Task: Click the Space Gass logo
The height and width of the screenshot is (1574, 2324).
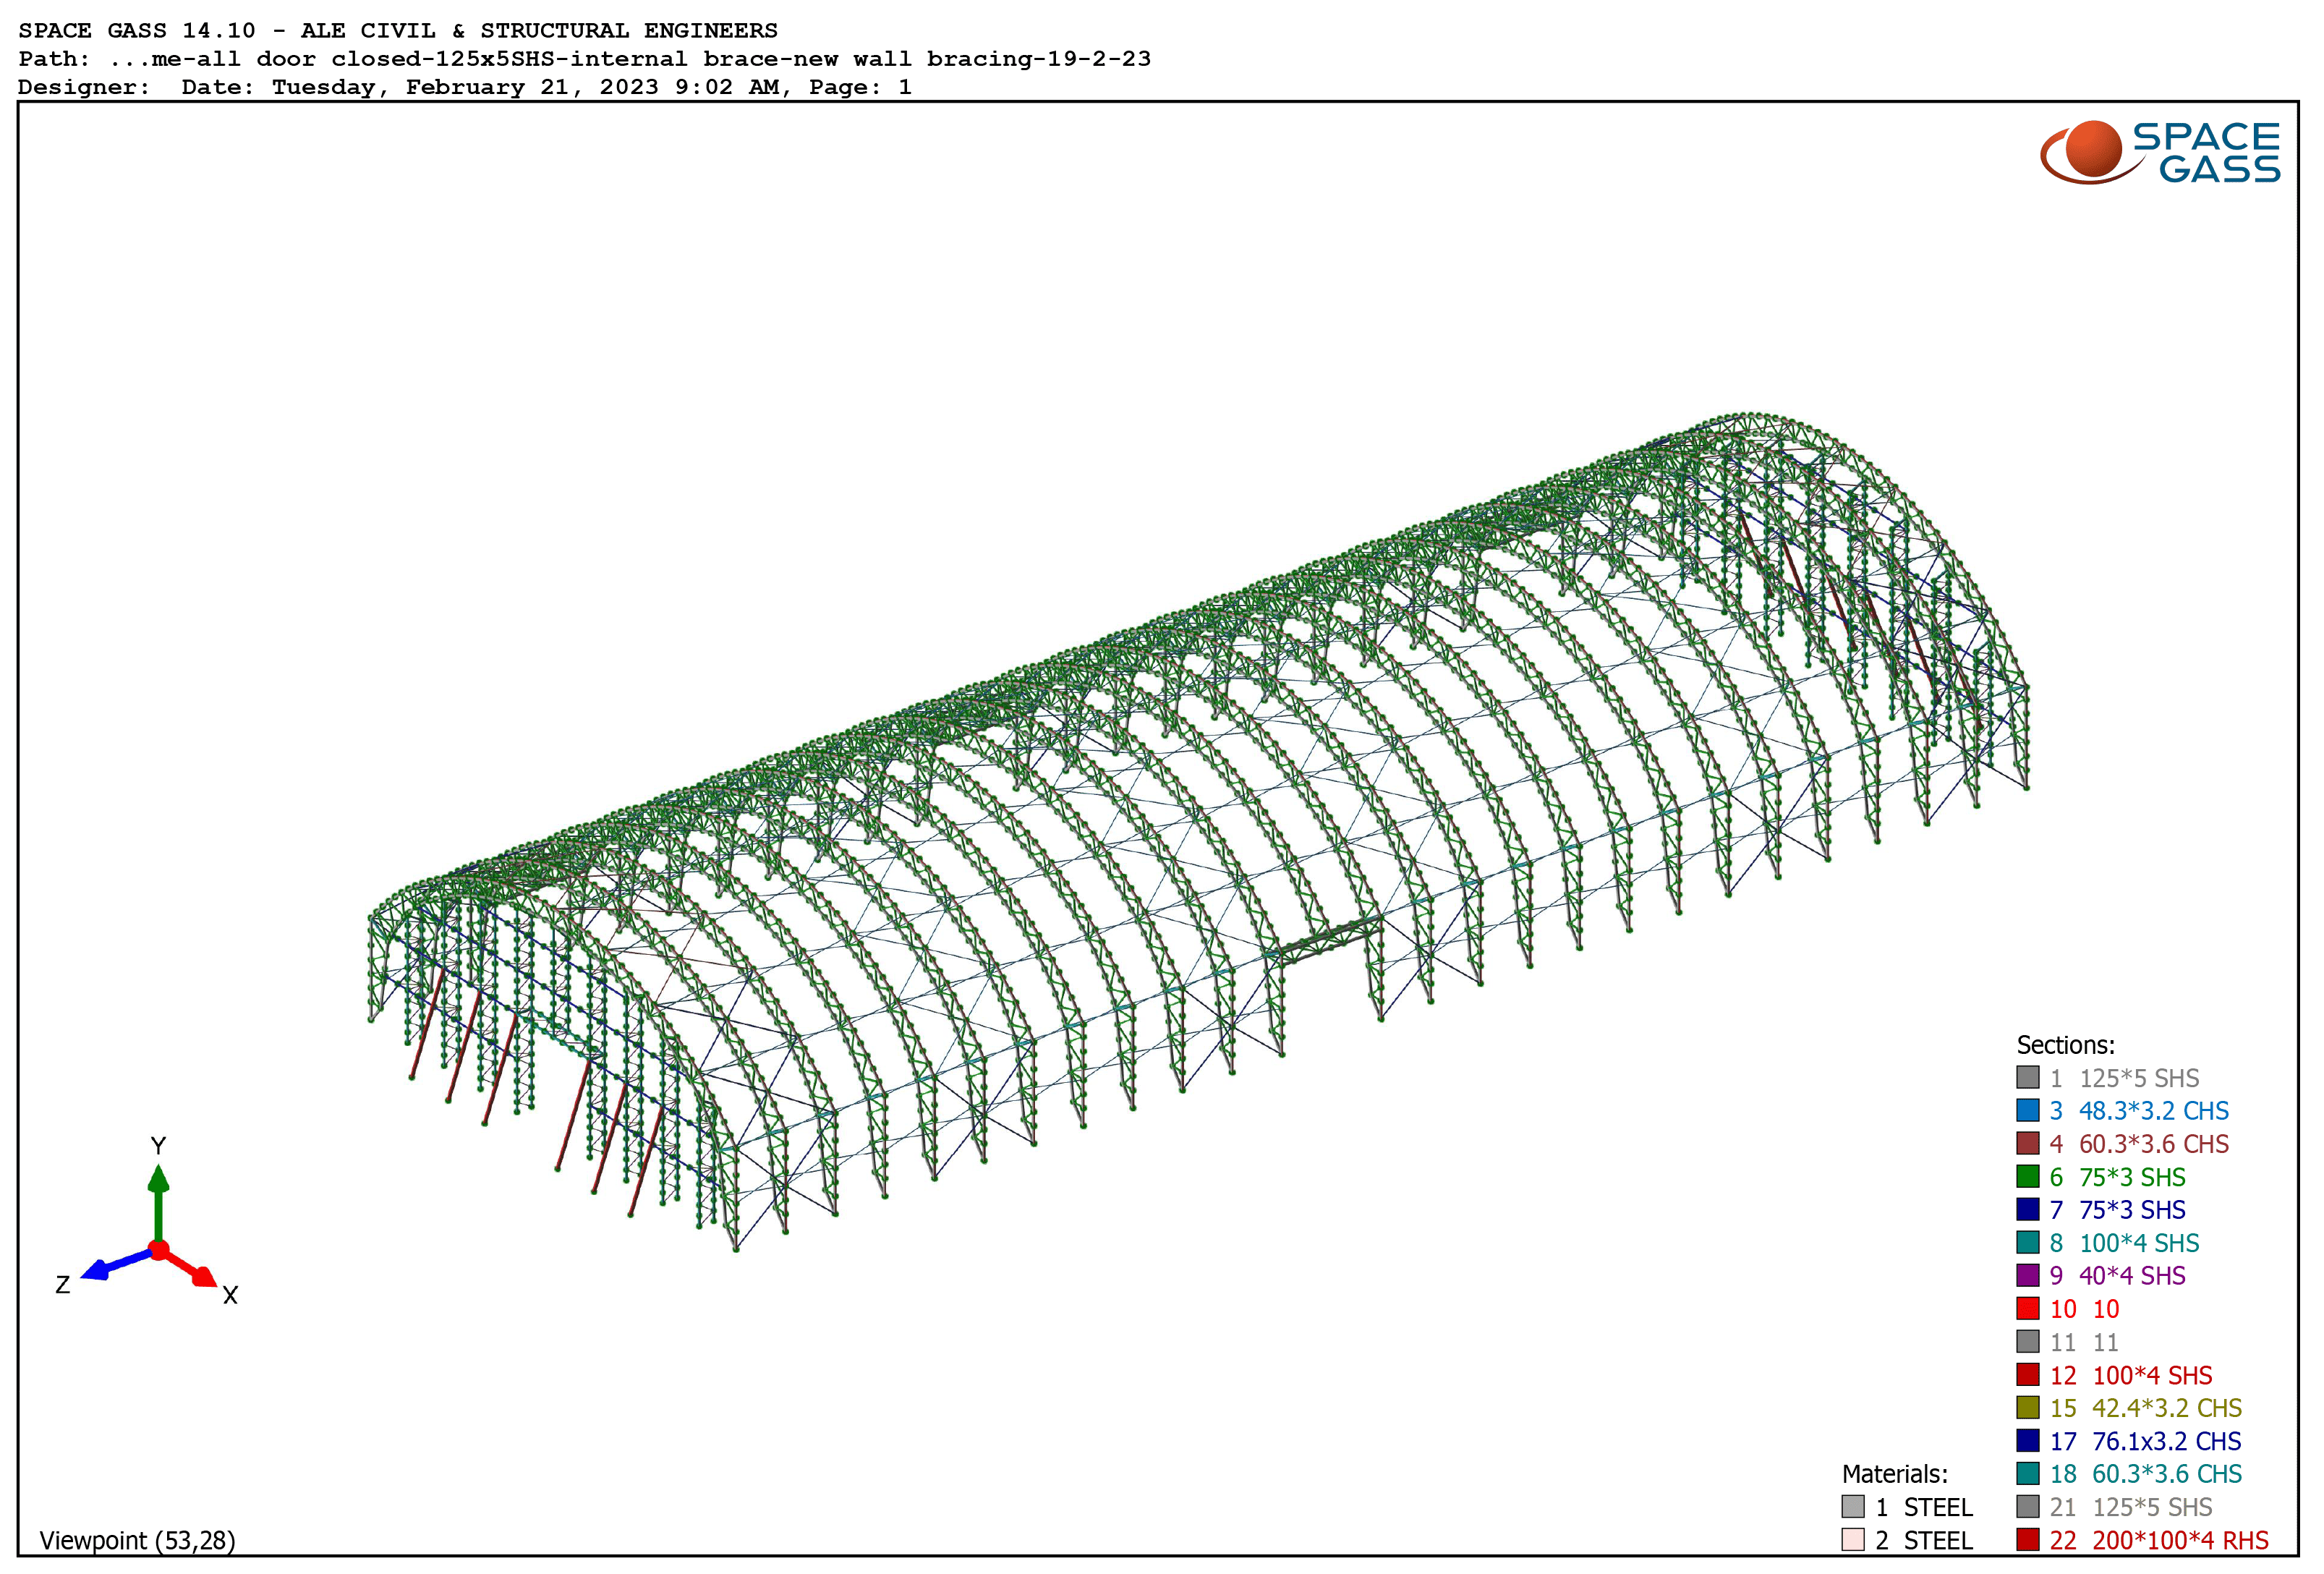Action: (2160, 152)
